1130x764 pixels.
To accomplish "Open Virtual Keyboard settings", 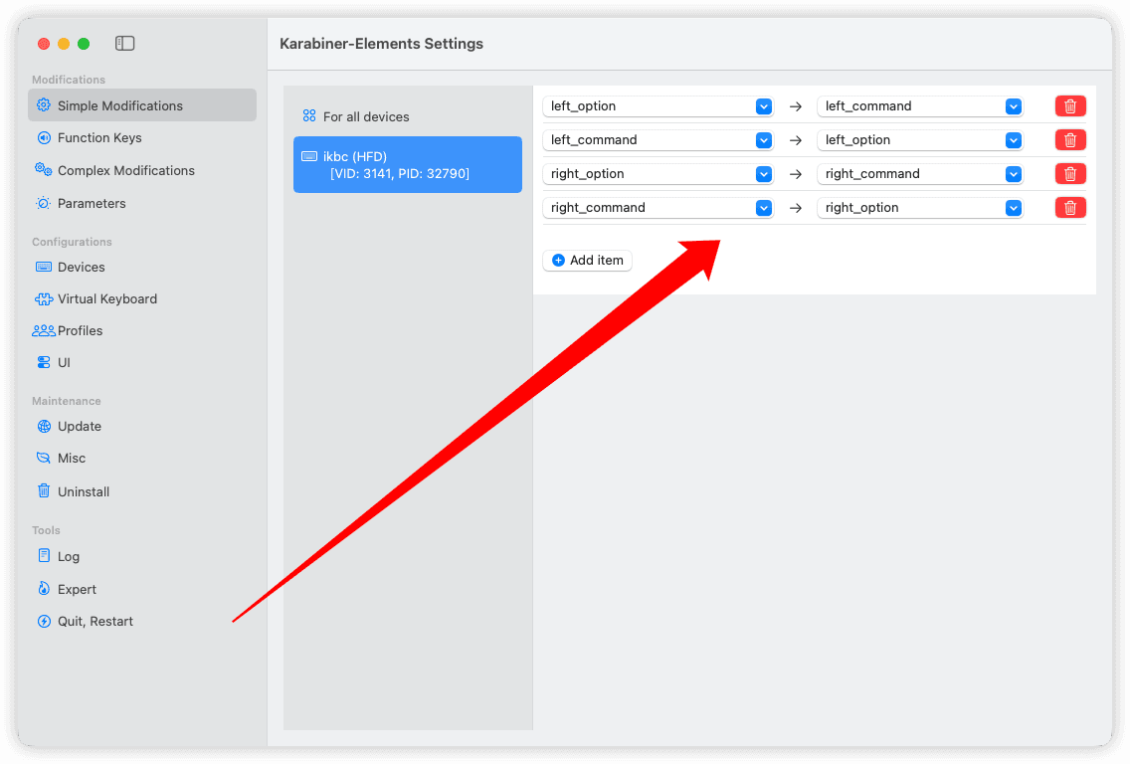I will (106, 299).
